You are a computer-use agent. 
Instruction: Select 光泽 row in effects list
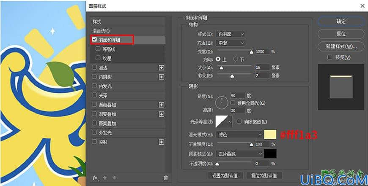[x=128, y=95]
